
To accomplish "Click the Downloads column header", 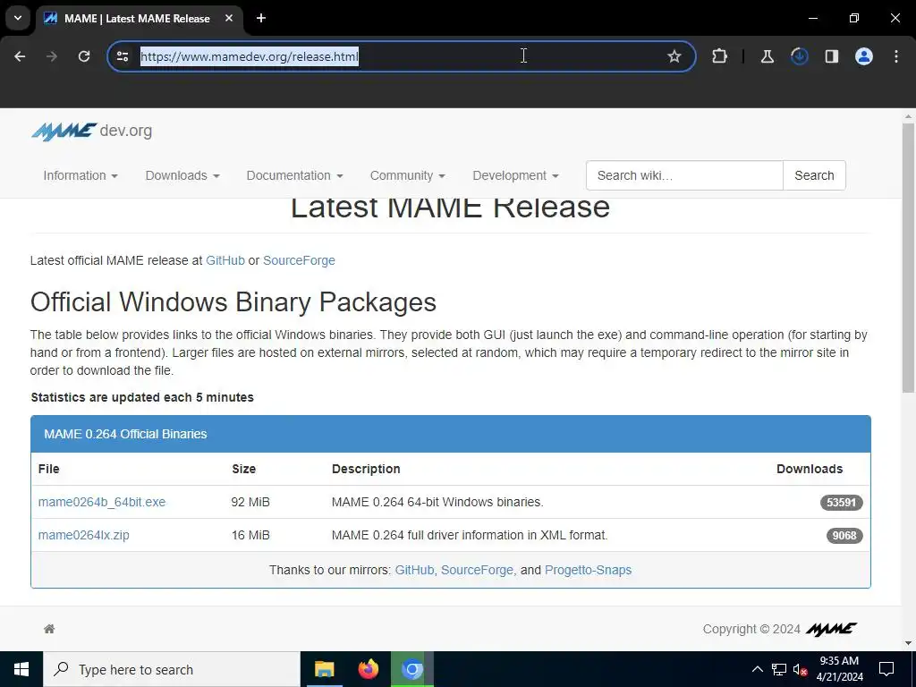I will tap(810, 469).
